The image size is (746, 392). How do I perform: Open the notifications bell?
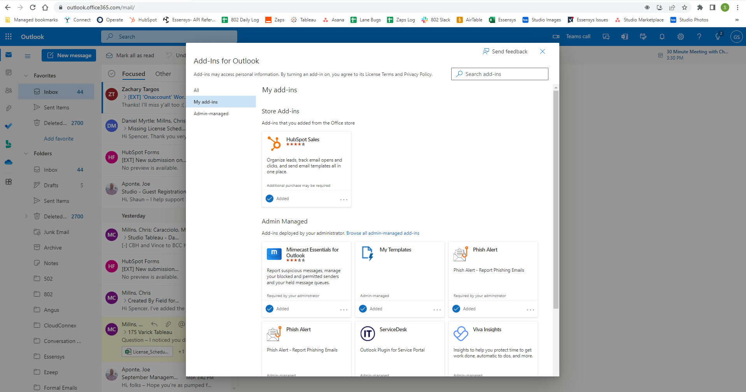point(662,37)
